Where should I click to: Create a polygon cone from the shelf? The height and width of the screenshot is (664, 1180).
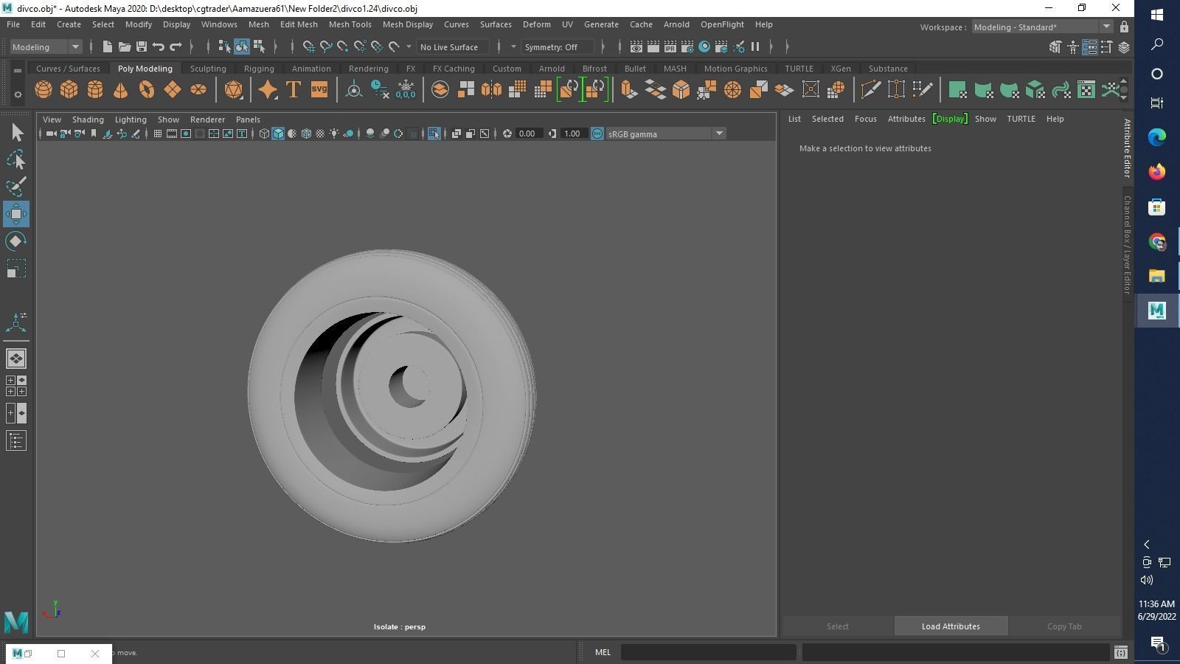click(x=121, y=89)
